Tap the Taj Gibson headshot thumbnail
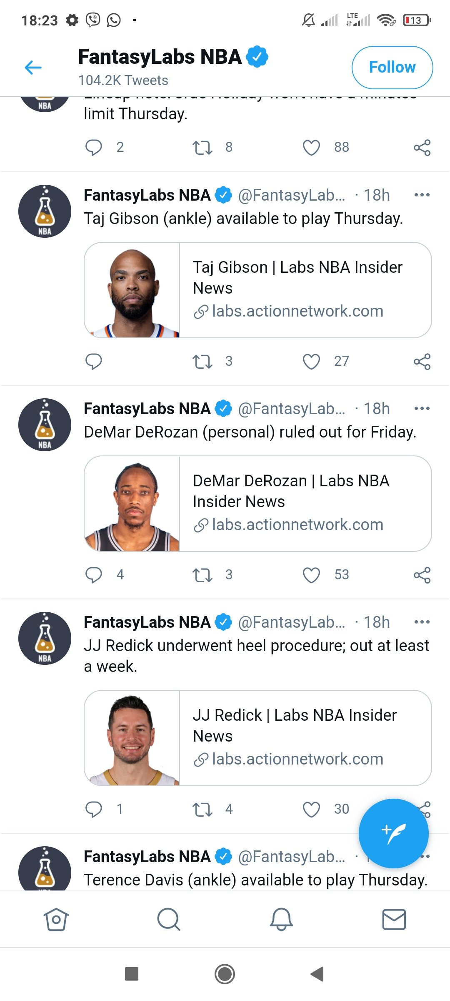The image size is (450, 1001). 132,290
